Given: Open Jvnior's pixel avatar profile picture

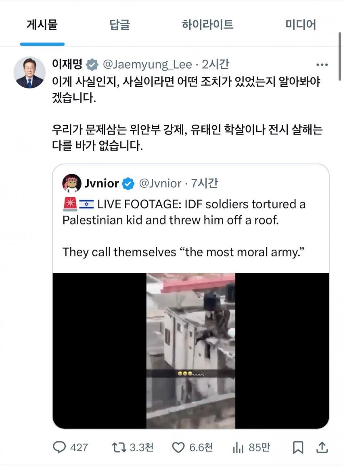Looking at the screenshot, I should tap(71, 184).
